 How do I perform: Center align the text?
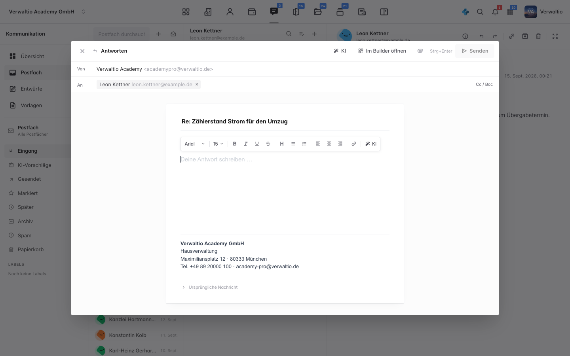pyautogui.click(x=329, y=144)
